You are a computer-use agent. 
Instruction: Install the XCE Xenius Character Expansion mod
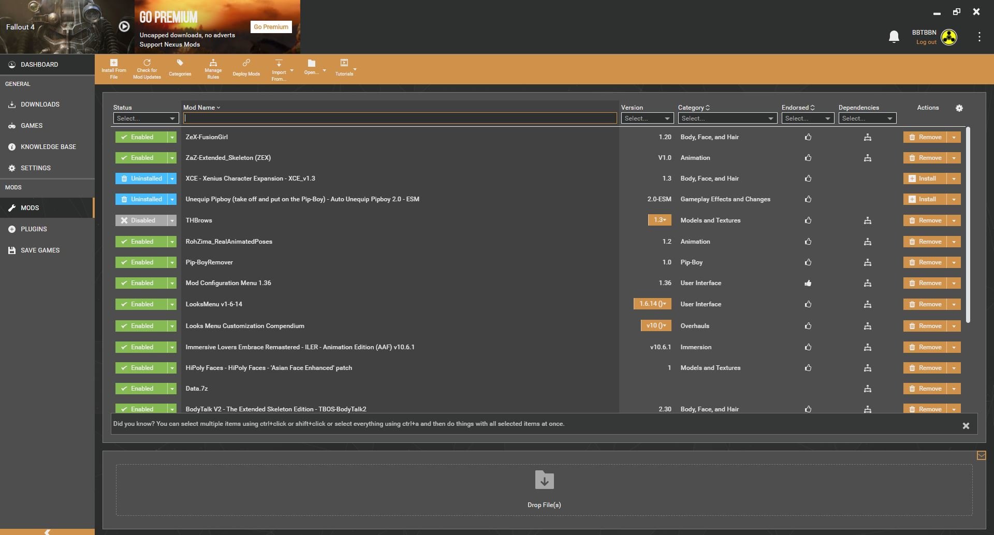[925, 179]
